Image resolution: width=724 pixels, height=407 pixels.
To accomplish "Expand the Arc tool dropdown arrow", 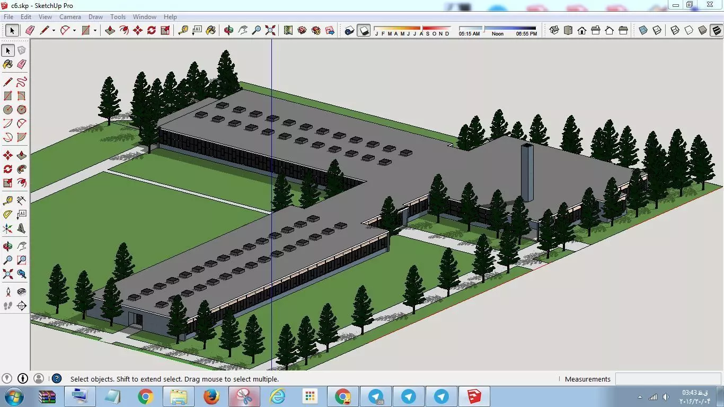I will coord(74,30).
